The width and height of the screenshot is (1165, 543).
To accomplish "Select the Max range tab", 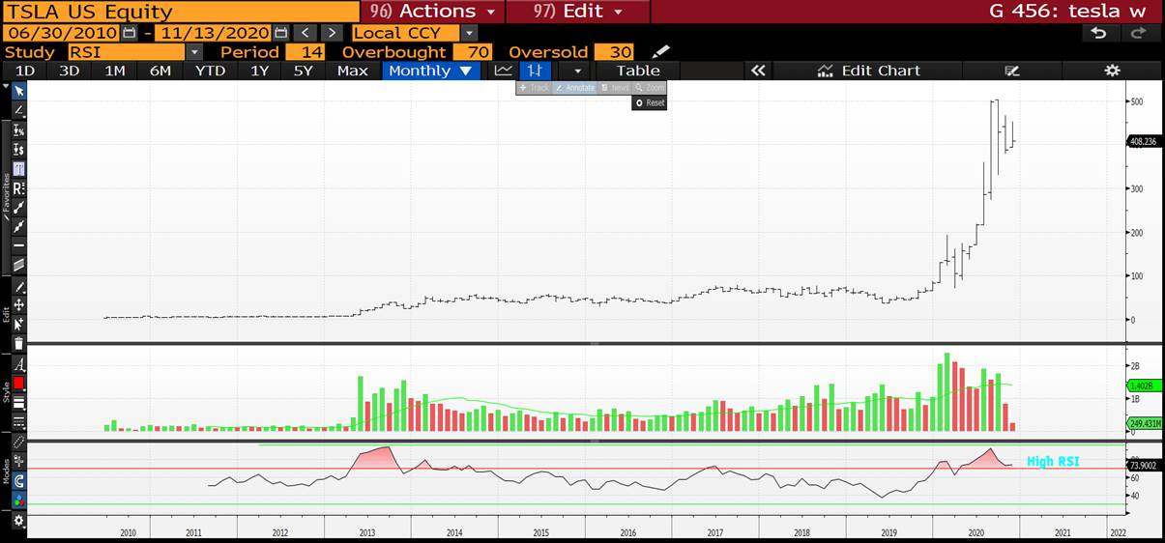I will pyautogui.click(x=352, y=71).
